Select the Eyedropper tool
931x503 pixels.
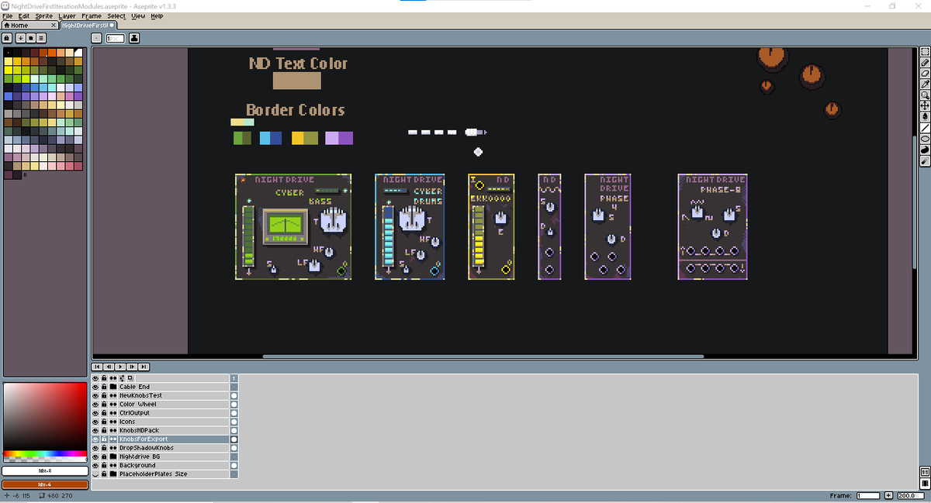click(x=925, y=84)
